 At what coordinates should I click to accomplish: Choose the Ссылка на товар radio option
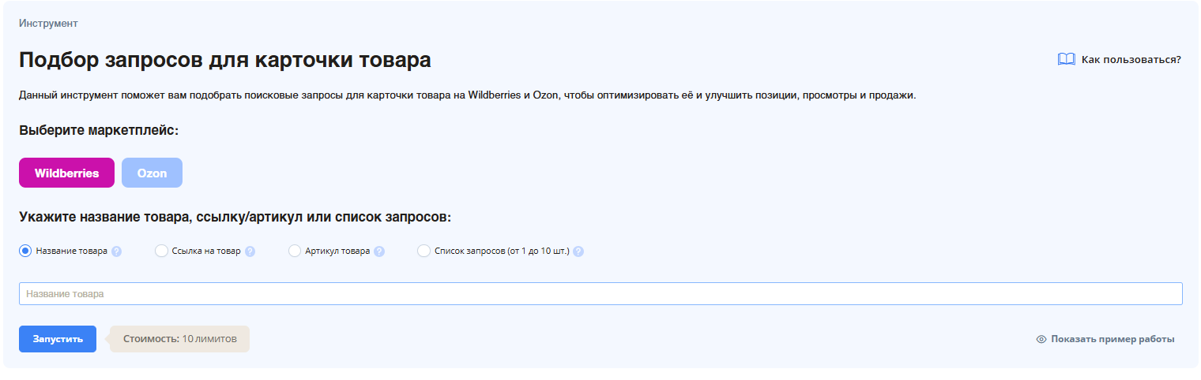(161, 251)
